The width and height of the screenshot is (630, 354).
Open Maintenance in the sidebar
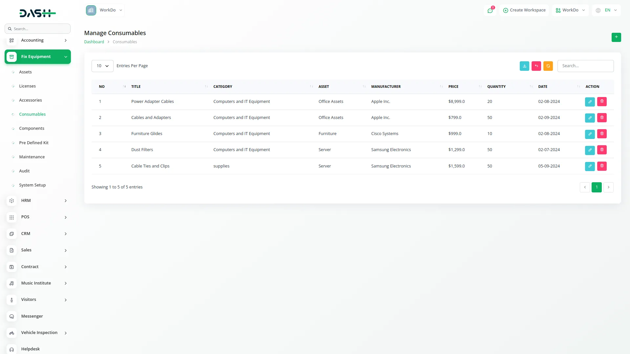point(32,157)
